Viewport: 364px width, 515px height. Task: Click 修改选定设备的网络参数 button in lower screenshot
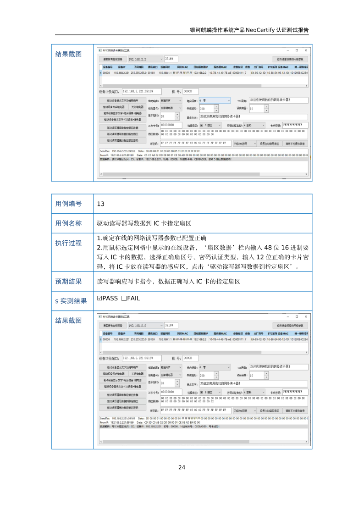click(x=290, y=326)
